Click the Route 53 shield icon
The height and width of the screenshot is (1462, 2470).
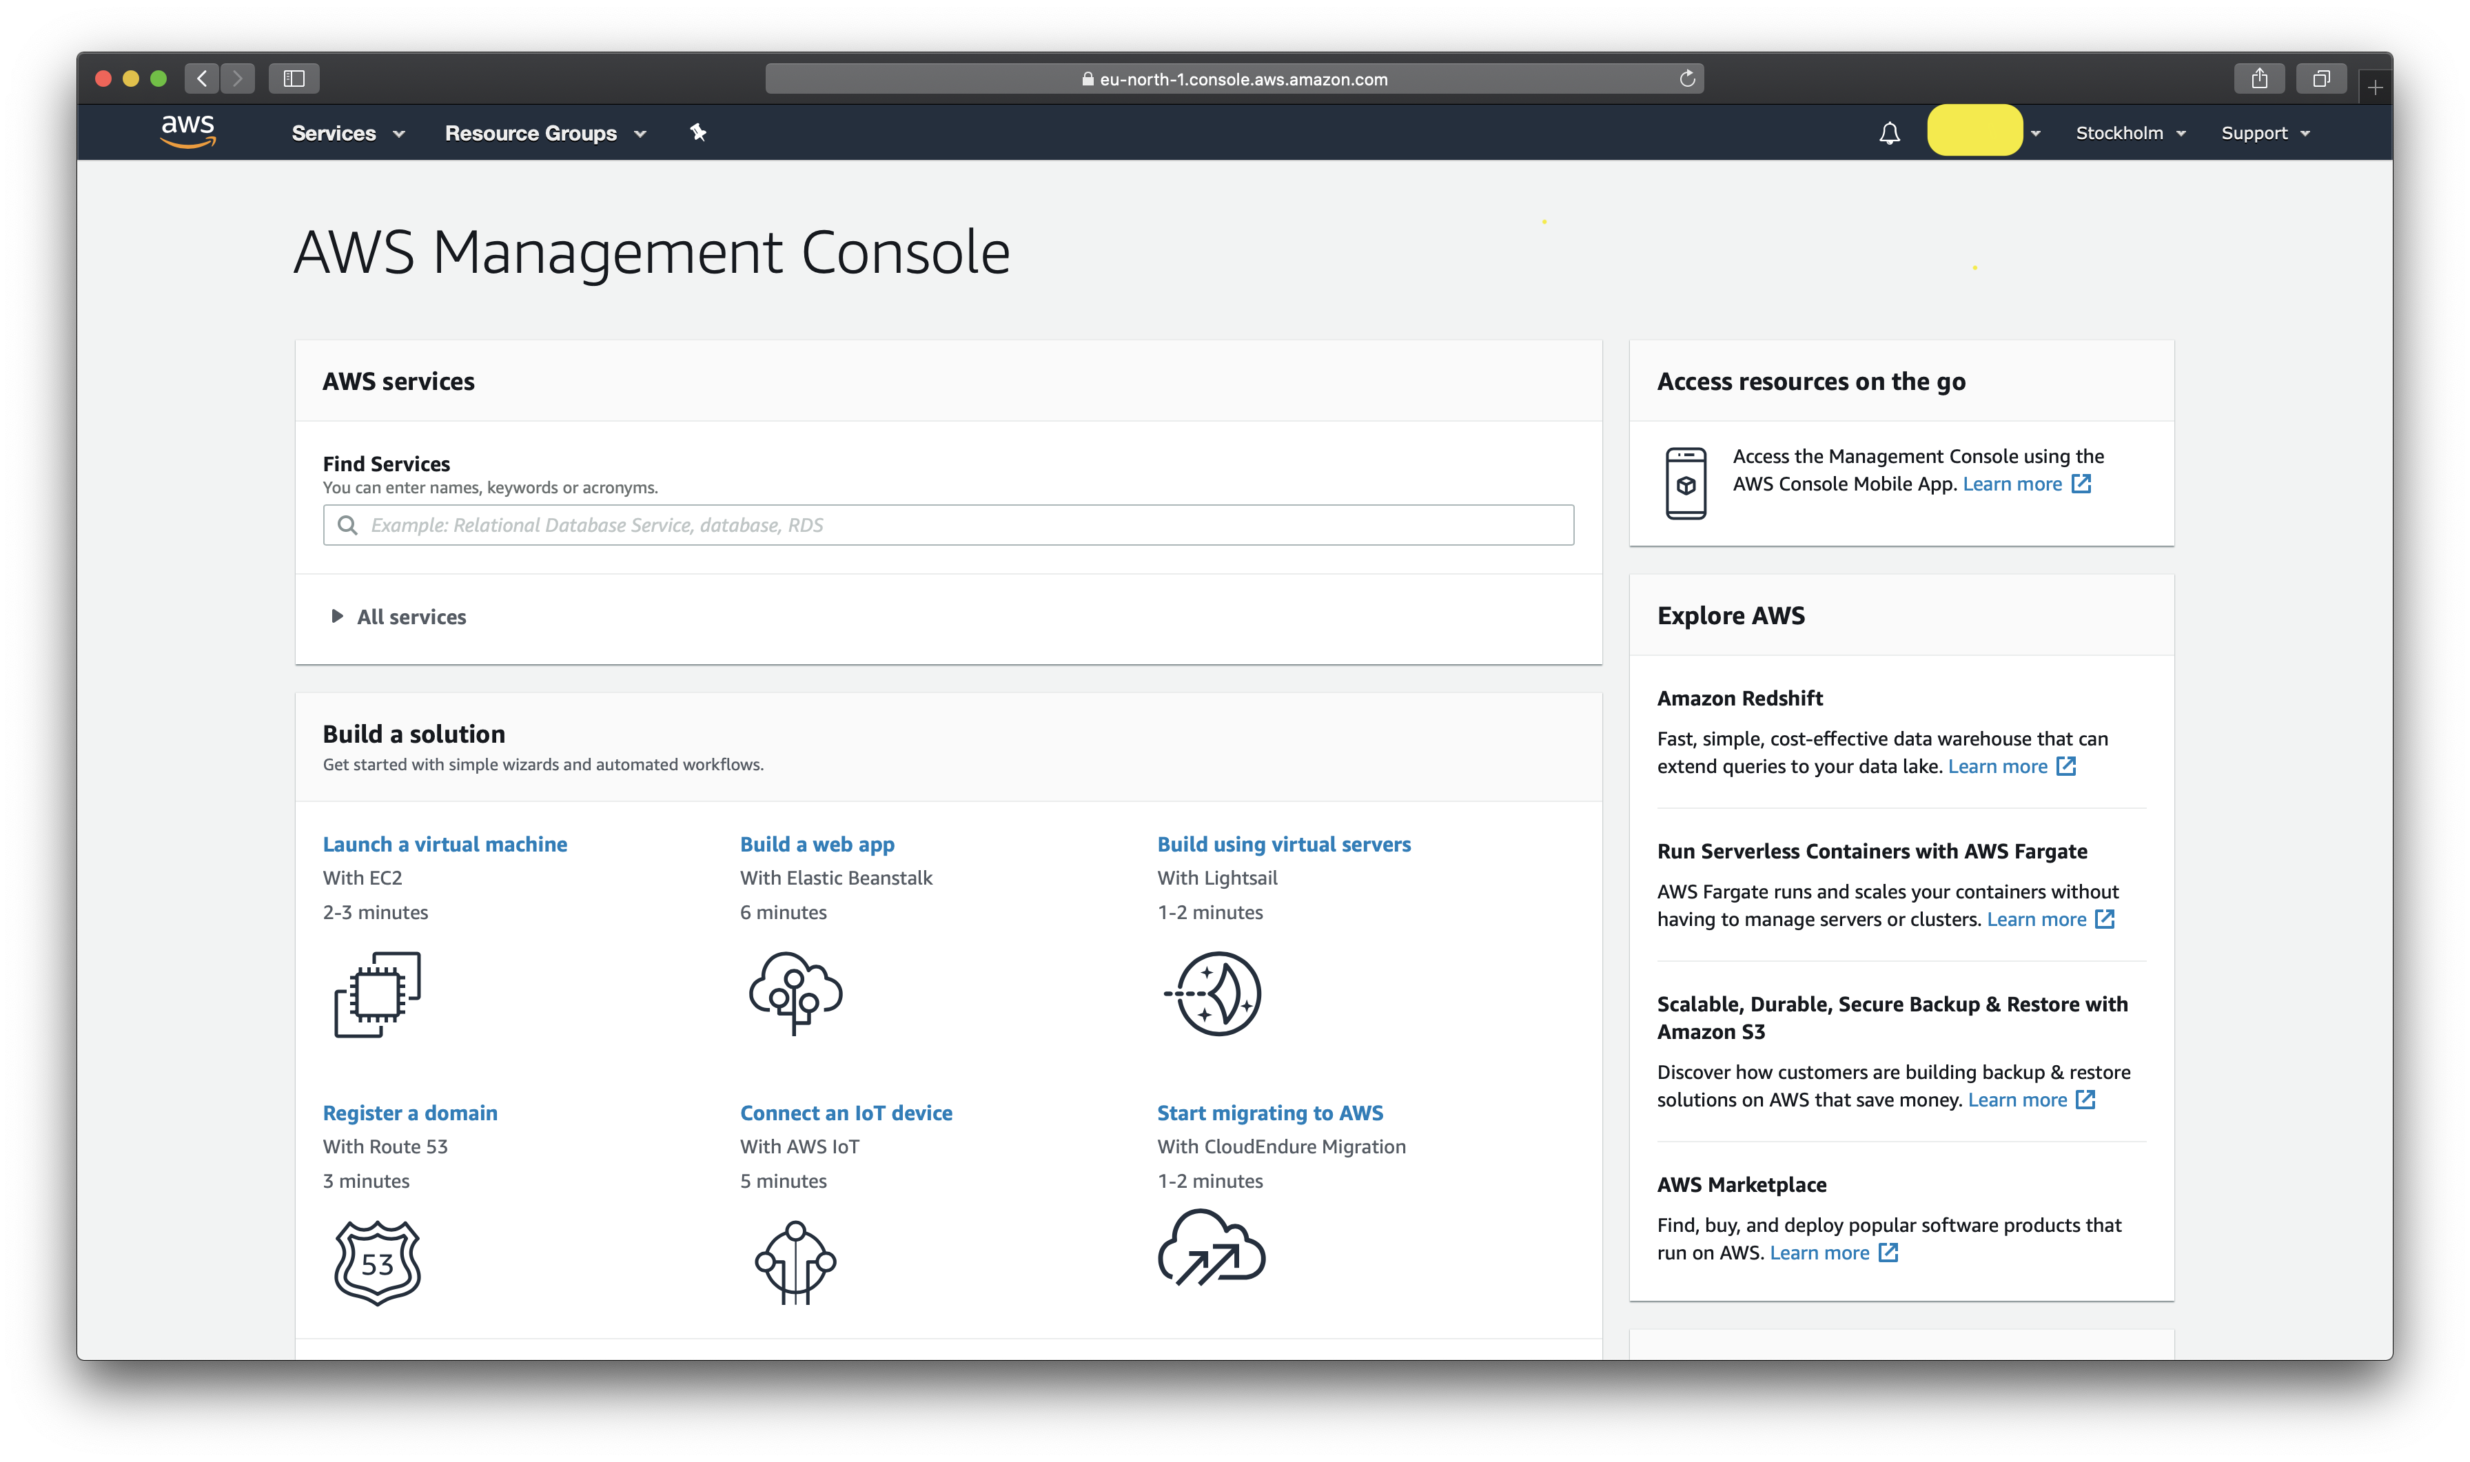[x=376, y=1262]
